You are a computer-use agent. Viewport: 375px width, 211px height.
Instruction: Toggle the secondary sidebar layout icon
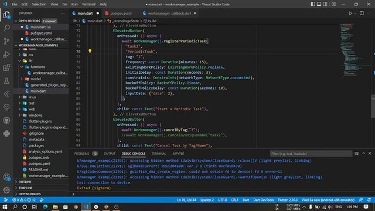(x=325, y=4)
